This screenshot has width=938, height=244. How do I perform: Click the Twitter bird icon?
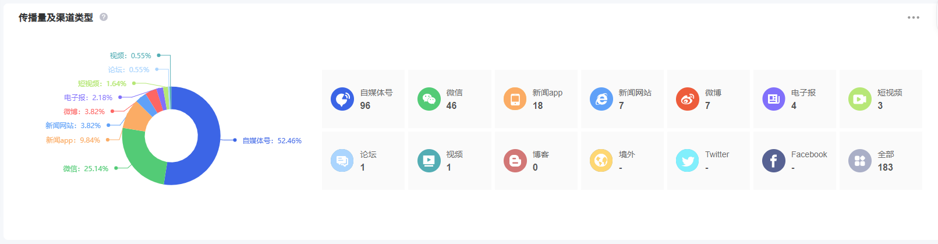(x=687, y=161)
